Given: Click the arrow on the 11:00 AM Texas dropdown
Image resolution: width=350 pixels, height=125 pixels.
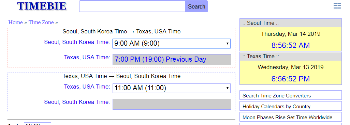Looking at the screenshot, I should tap(227, 88).
